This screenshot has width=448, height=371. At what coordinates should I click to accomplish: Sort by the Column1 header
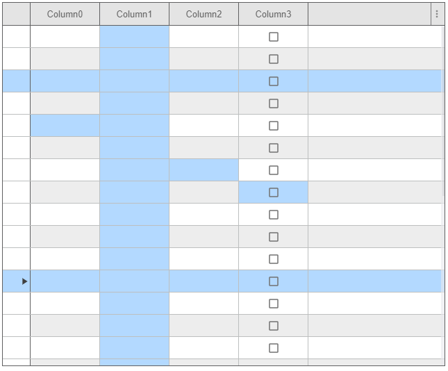(134, 14)
